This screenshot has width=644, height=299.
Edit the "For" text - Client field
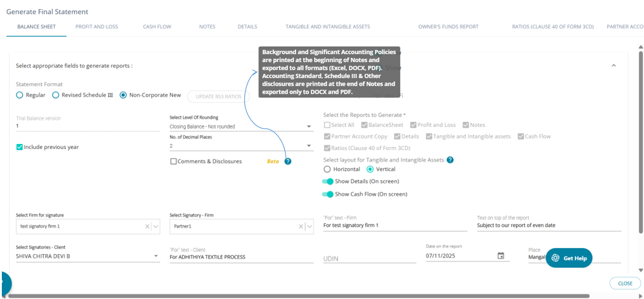pos(241,257)
